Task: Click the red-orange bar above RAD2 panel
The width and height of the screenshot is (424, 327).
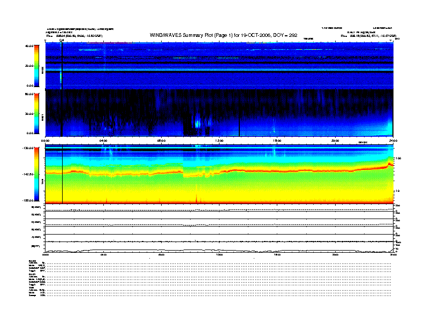Action: pos(108,42)
